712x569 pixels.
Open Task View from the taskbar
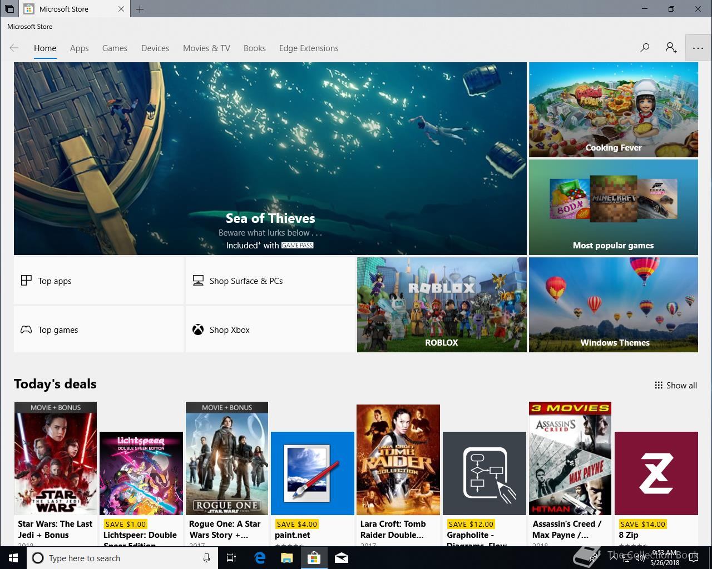click(231, 558)
